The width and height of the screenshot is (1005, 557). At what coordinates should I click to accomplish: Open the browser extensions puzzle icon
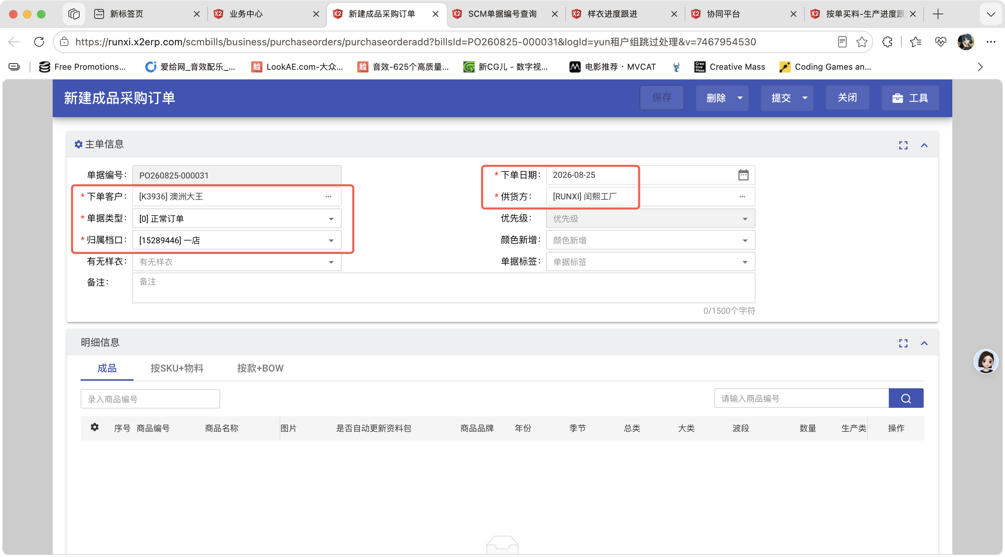[x=887, y=42]
